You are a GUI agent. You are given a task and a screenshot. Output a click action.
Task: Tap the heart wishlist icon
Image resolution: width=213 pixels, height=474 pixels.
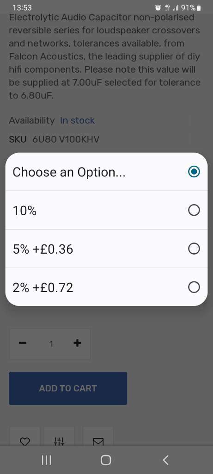(x=25, y=441)
